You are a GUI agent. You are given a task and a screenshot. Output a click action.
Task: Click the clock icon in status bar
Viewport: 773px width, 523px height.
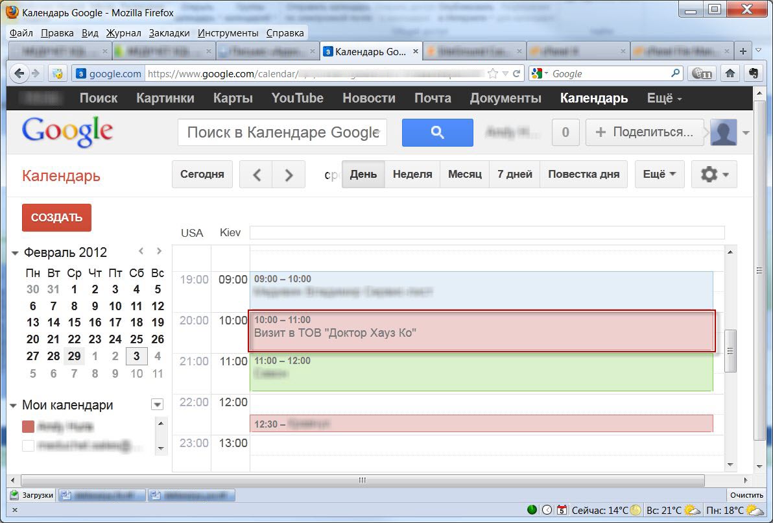pyautogui.click(x=547, y=509)
